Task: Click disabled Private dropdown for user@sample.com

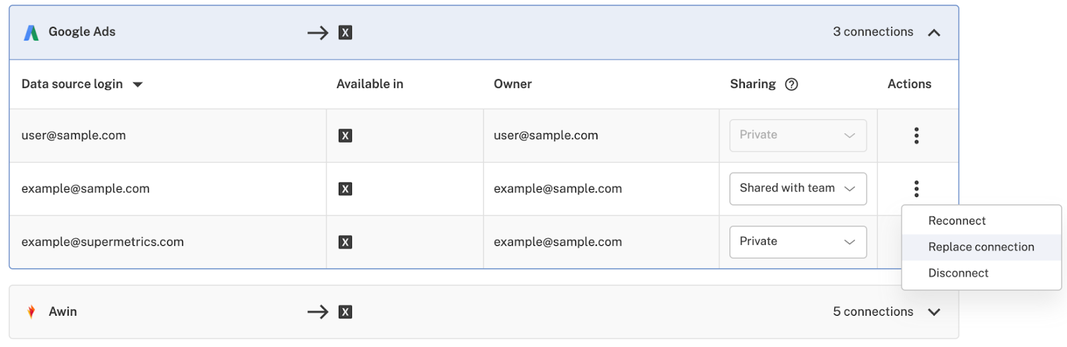Action: pos(798,135)
